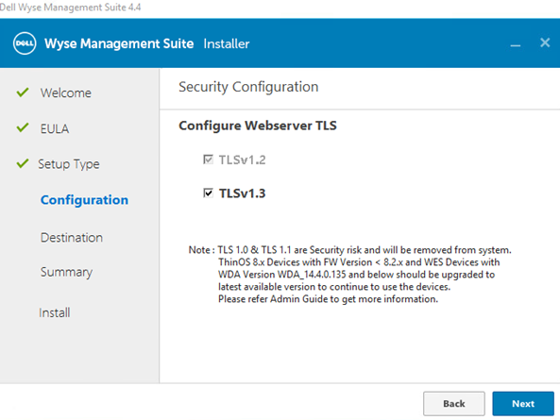Jump to the Destination step
The width and height of the screenshot is (560, 420).
point(72,238)
